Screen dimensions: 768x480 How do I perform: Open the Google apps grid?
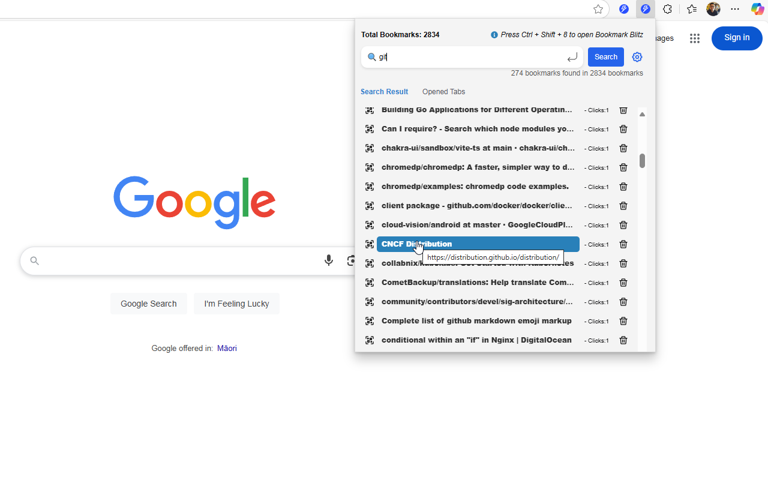695,38
